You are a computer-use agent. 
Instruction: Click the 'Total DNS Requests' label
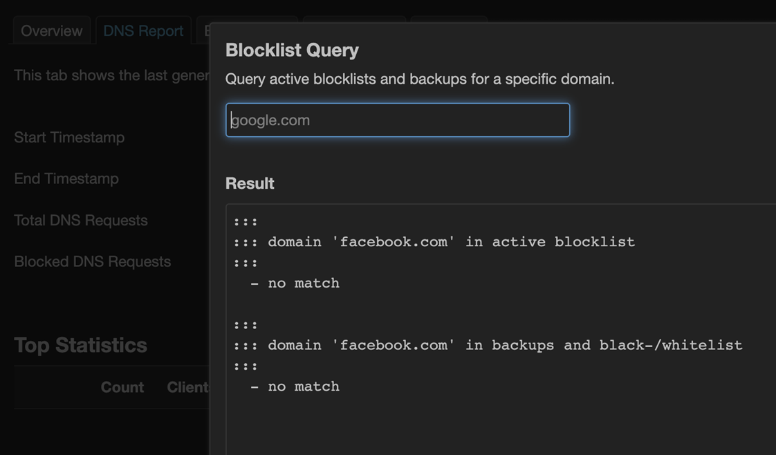81,221
